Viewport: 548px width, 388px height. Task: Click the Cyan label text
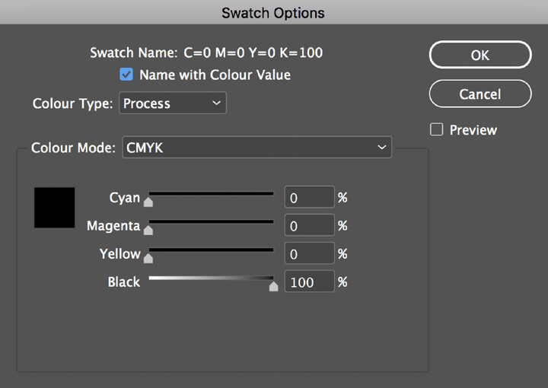tap(125, 198)
